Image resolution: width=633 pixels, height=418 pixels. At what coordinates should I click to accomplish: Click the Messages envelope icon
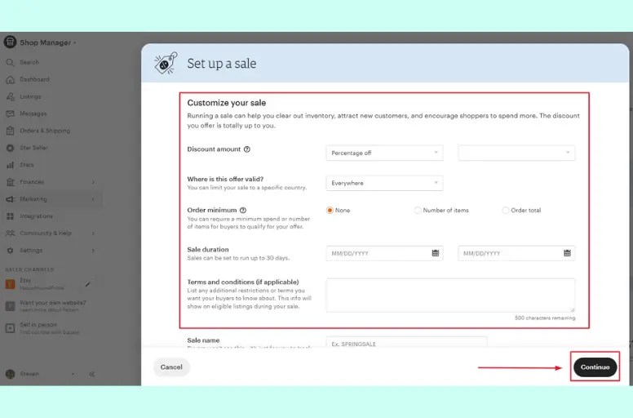click(10, 114)
